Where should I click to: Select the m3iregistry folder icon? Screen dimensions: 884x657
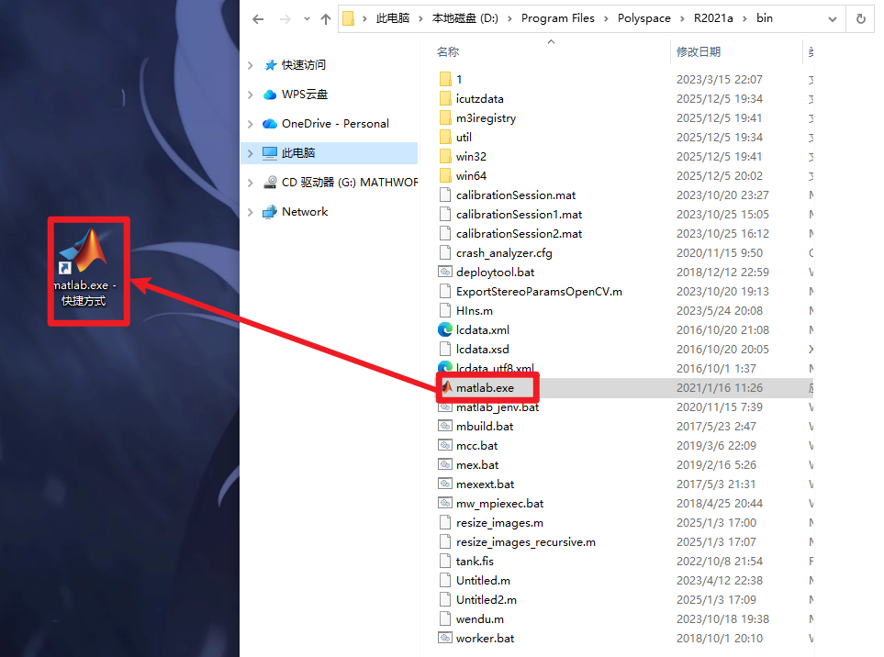445,117
